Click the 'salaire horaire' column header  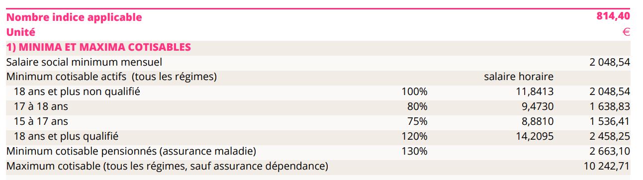[519, 77]
